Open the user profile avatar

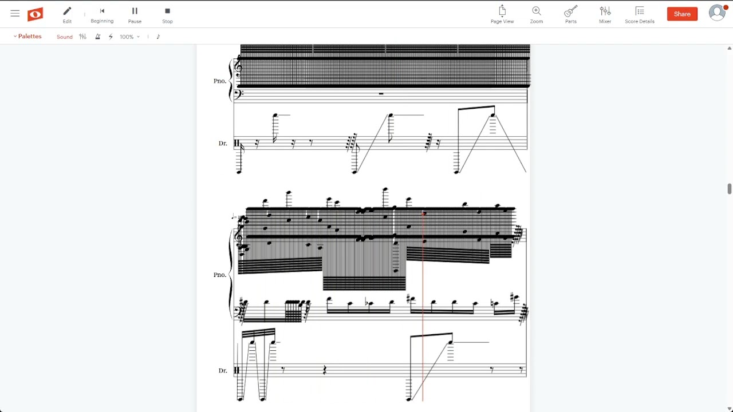[717, 13]
